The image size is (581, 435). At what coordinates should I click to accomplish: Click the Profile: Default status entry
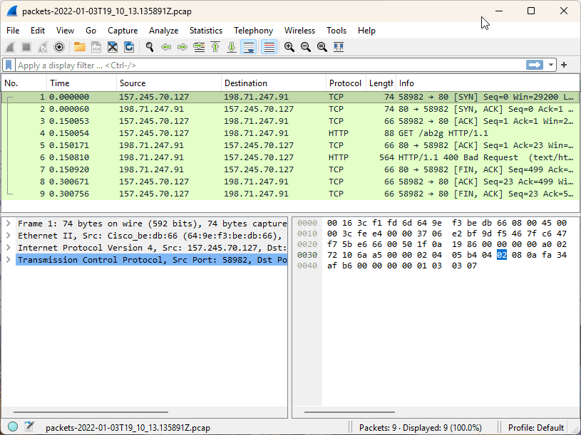click(536, 428)
